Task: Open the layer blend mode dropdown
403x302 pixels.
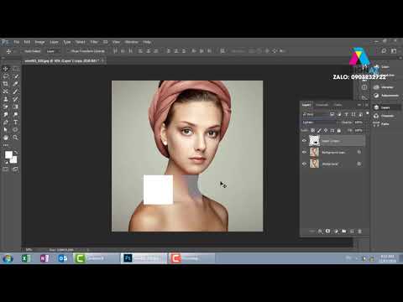Action: click(x=319, y=122)
